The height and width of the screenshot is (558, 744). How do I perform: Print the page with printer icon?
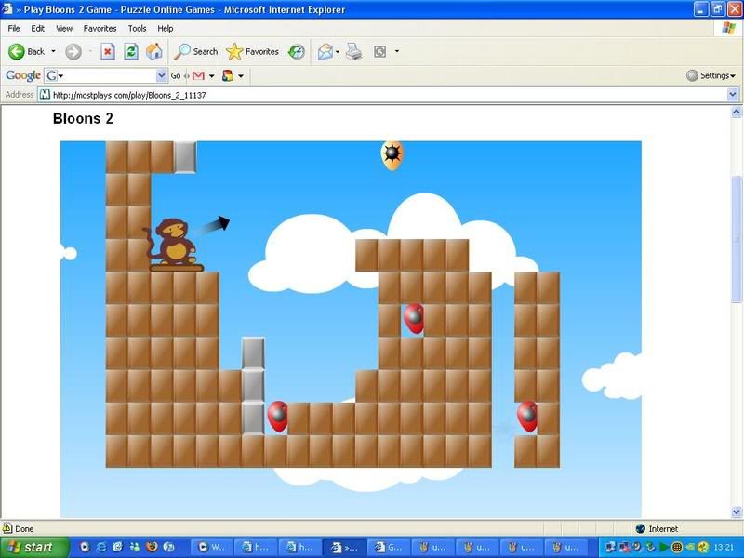click(x=353, y=52)
